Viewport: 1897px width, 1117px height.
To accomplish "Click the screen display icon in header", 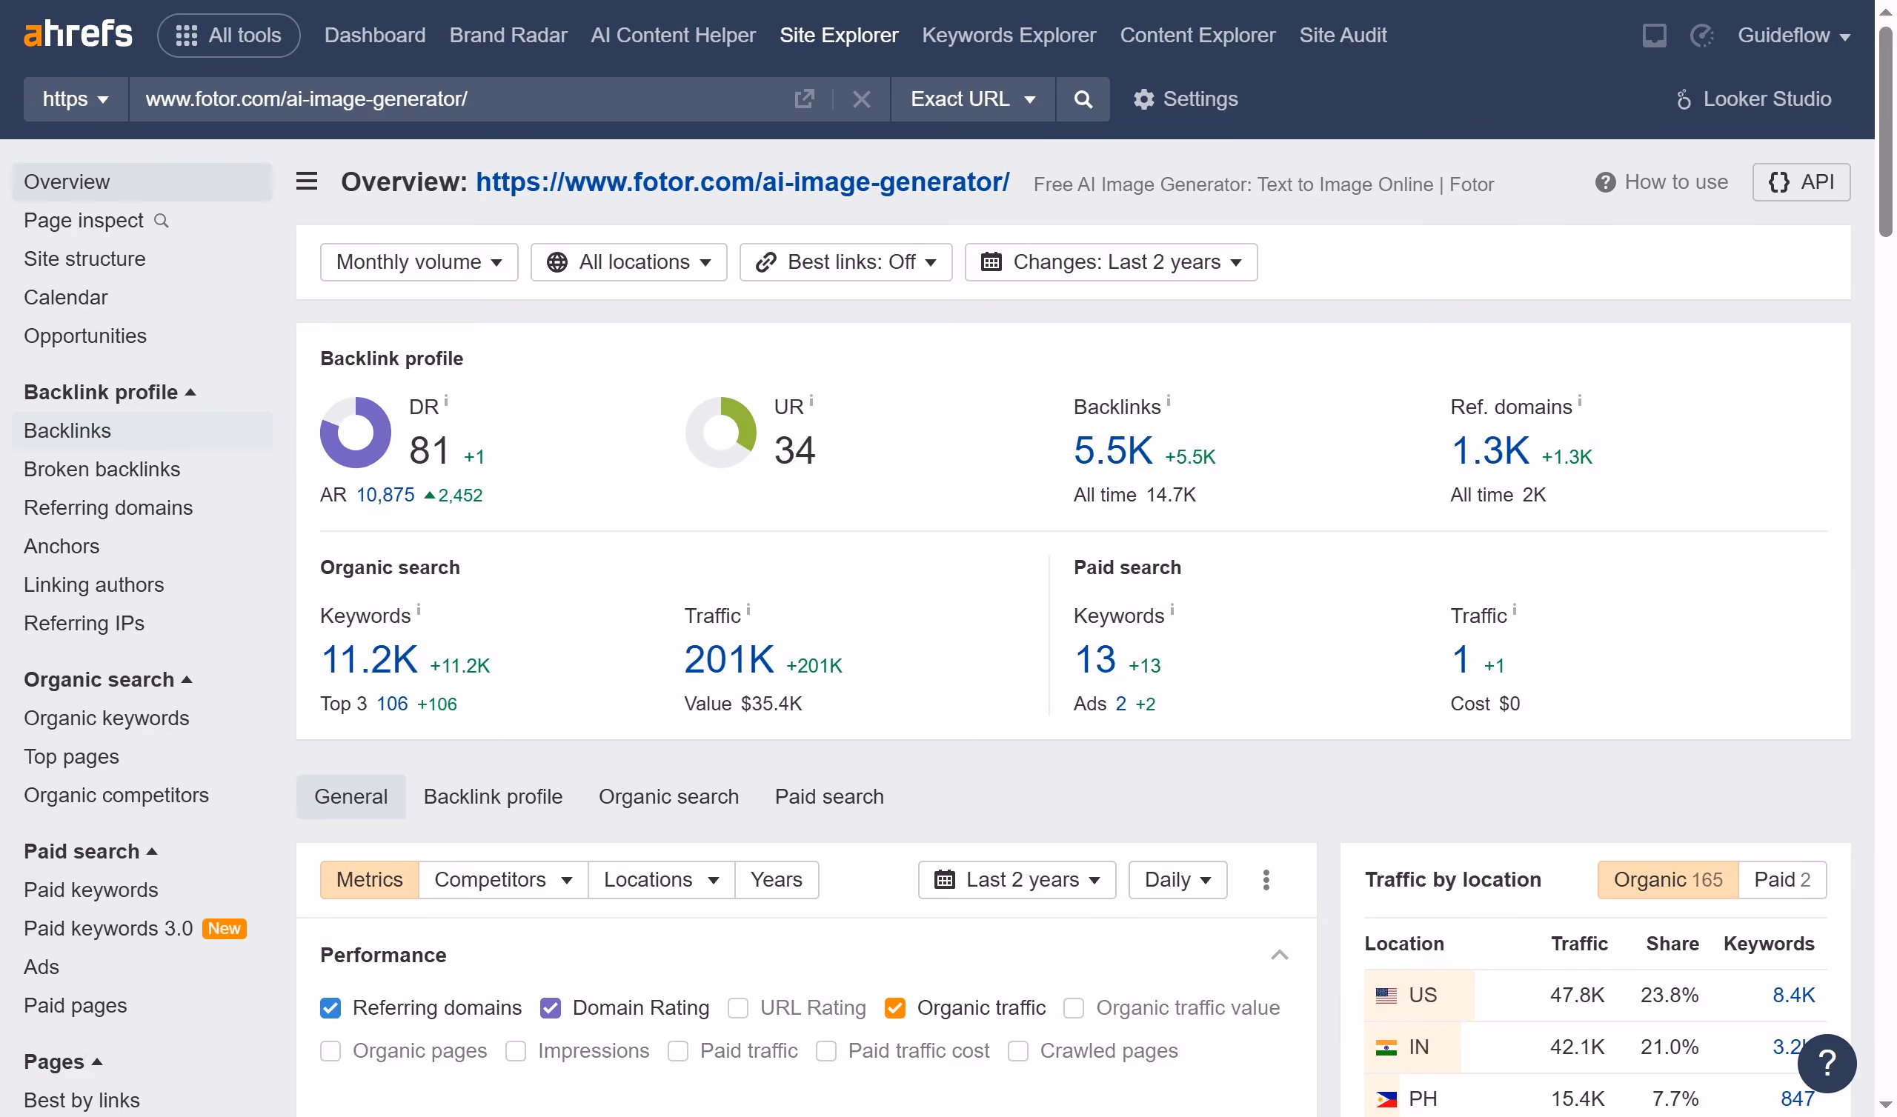I will pyautogui.click(x=1654, y=36).
